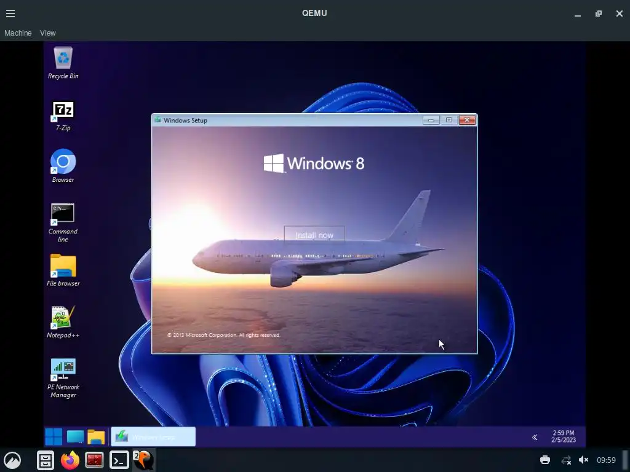Click the blue desktop taskbar icon in guest
The width and height of the screenshot is (630, 472).
75,437
